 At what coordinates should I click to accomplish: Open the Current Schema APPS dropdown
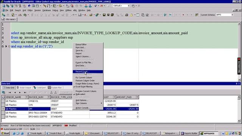coord(232,15)
